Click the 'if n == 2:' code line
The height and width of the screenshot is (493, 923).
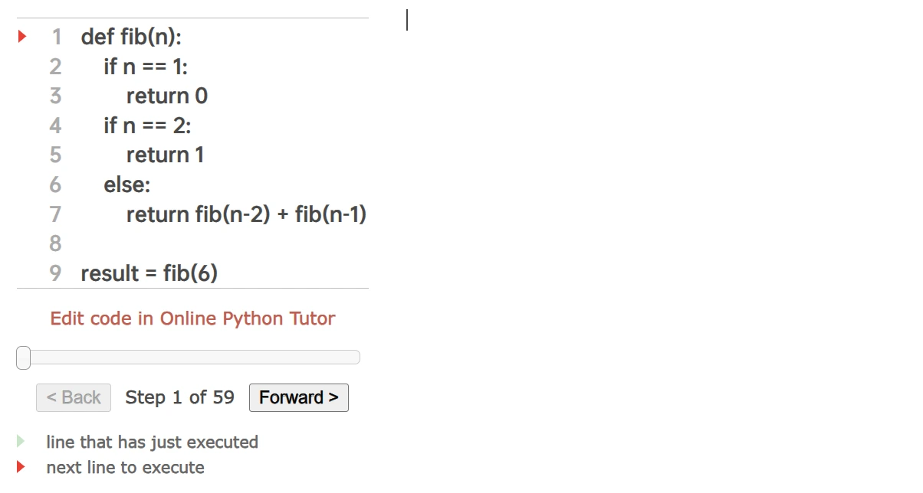coord(147,126)
